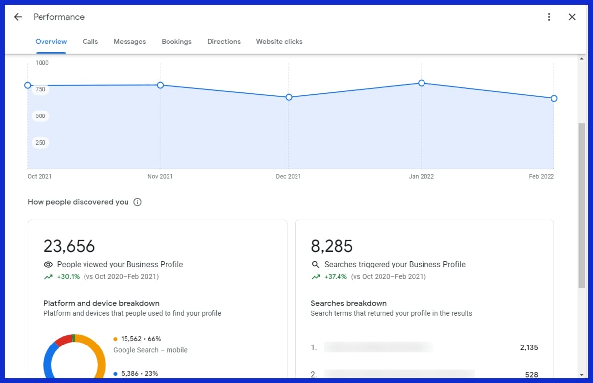This screenshot has width=593, height=383.
Task: Click the top search term with 2,135 results
Action: [x=378, y=347]
